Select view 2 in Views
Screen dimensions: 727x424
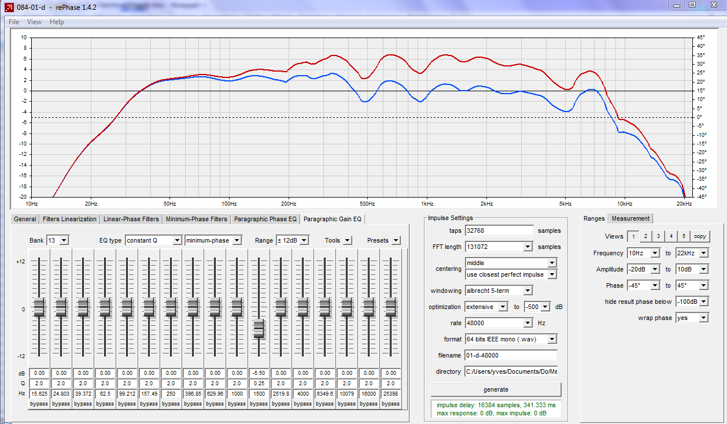[x=645, y=236]
